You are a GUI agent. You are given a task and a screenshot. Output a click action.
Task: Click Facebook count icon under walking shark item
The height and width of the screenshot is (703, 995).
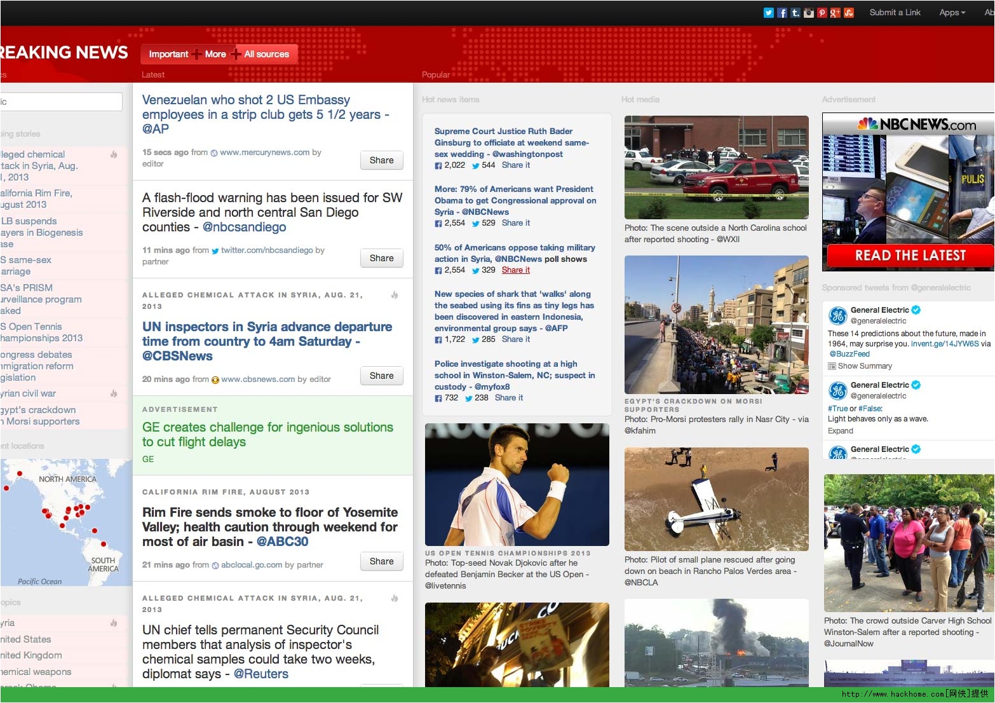point(438,340)
